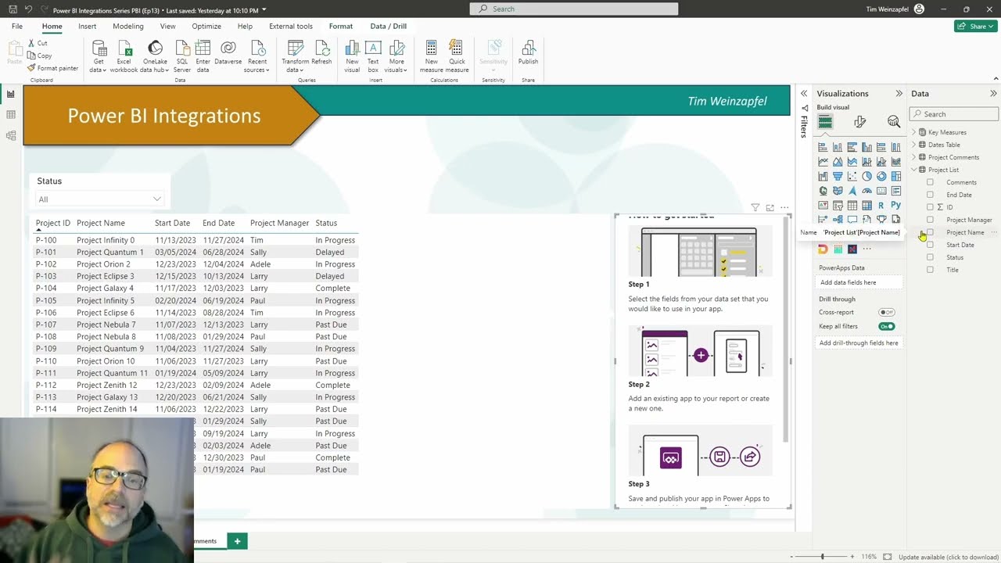Check the Status field checkbox
Image resolution: width=1001 pixels, height=563 pixels.
pyautogui.click(x=930, y=257)
